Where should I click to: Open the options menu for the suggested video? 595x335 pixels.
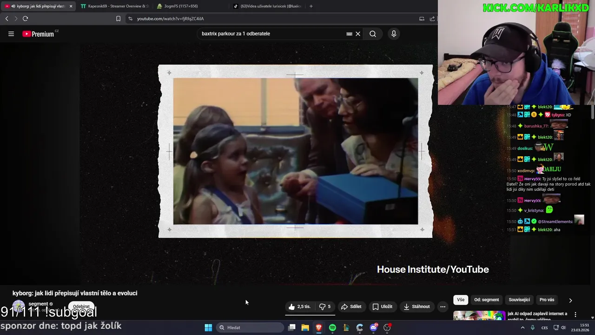[x=575, y=315]
